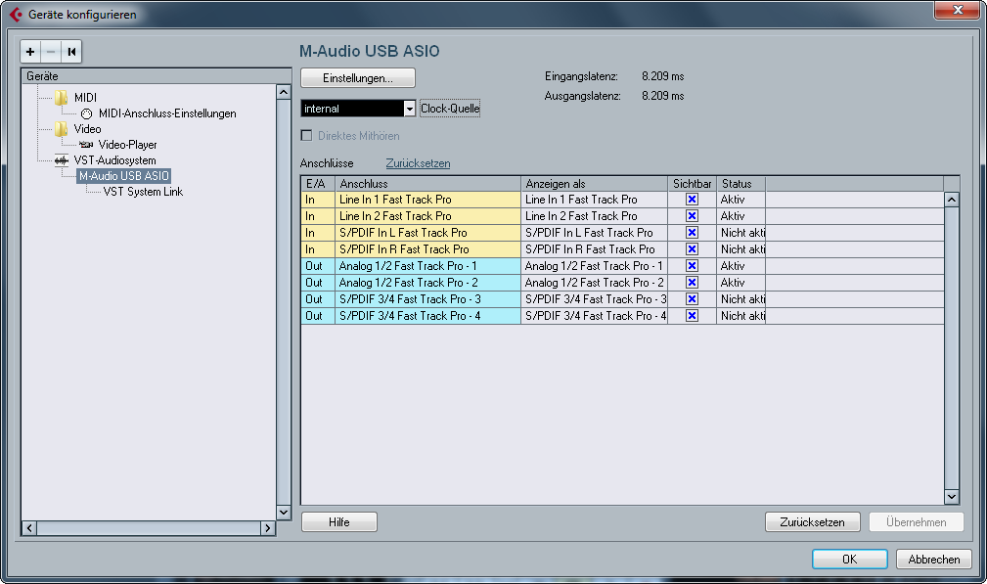Select Video tree item
This screenshot has height=584, width=987.
pos(87,129)
